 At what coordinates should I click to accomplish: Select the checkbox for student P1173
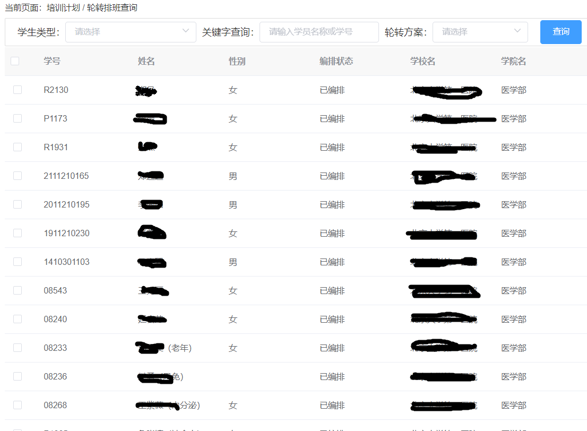tap(18, 118)
